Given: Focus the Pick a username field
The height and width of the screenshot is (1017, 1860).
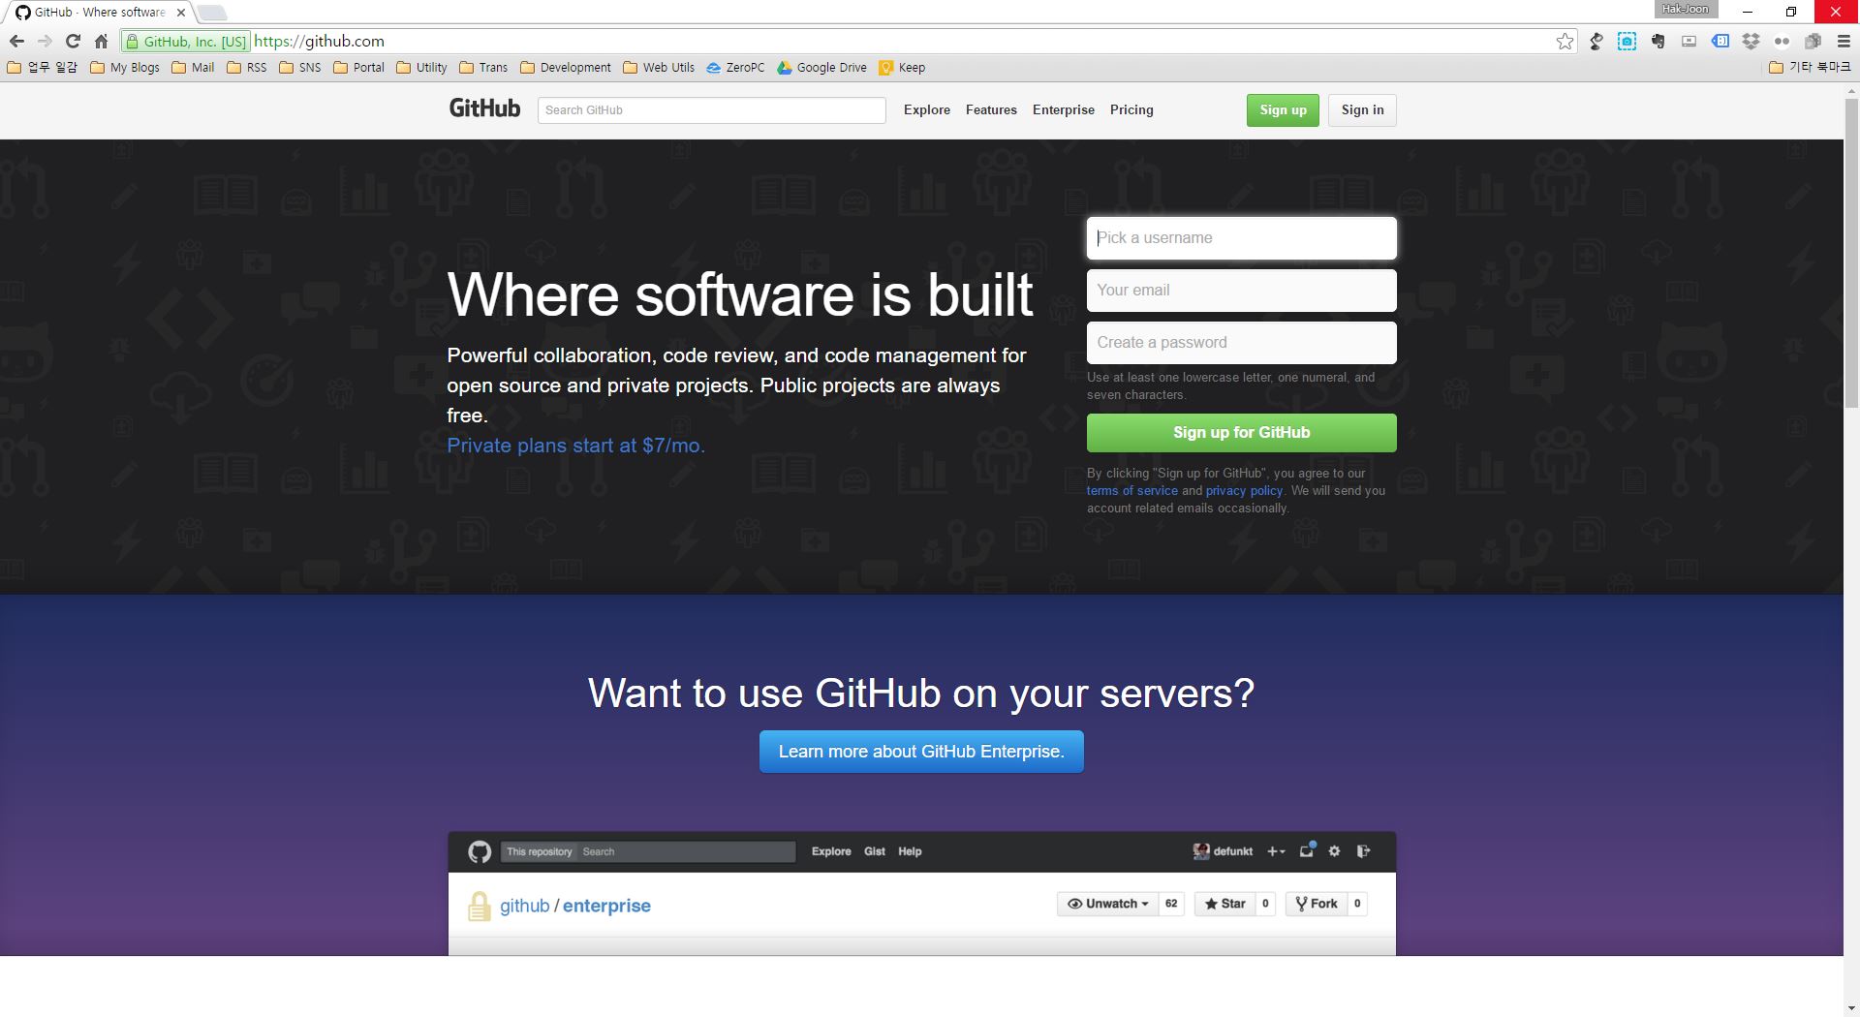Looking at the screenshot, I should (1241, 237).
